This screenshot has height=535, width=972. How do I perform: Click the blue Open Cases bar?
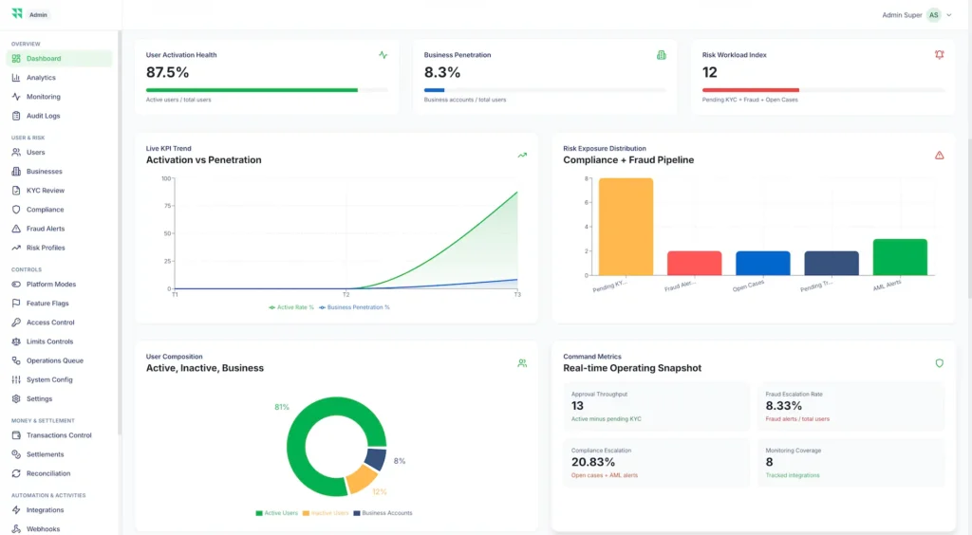point(763,263)
